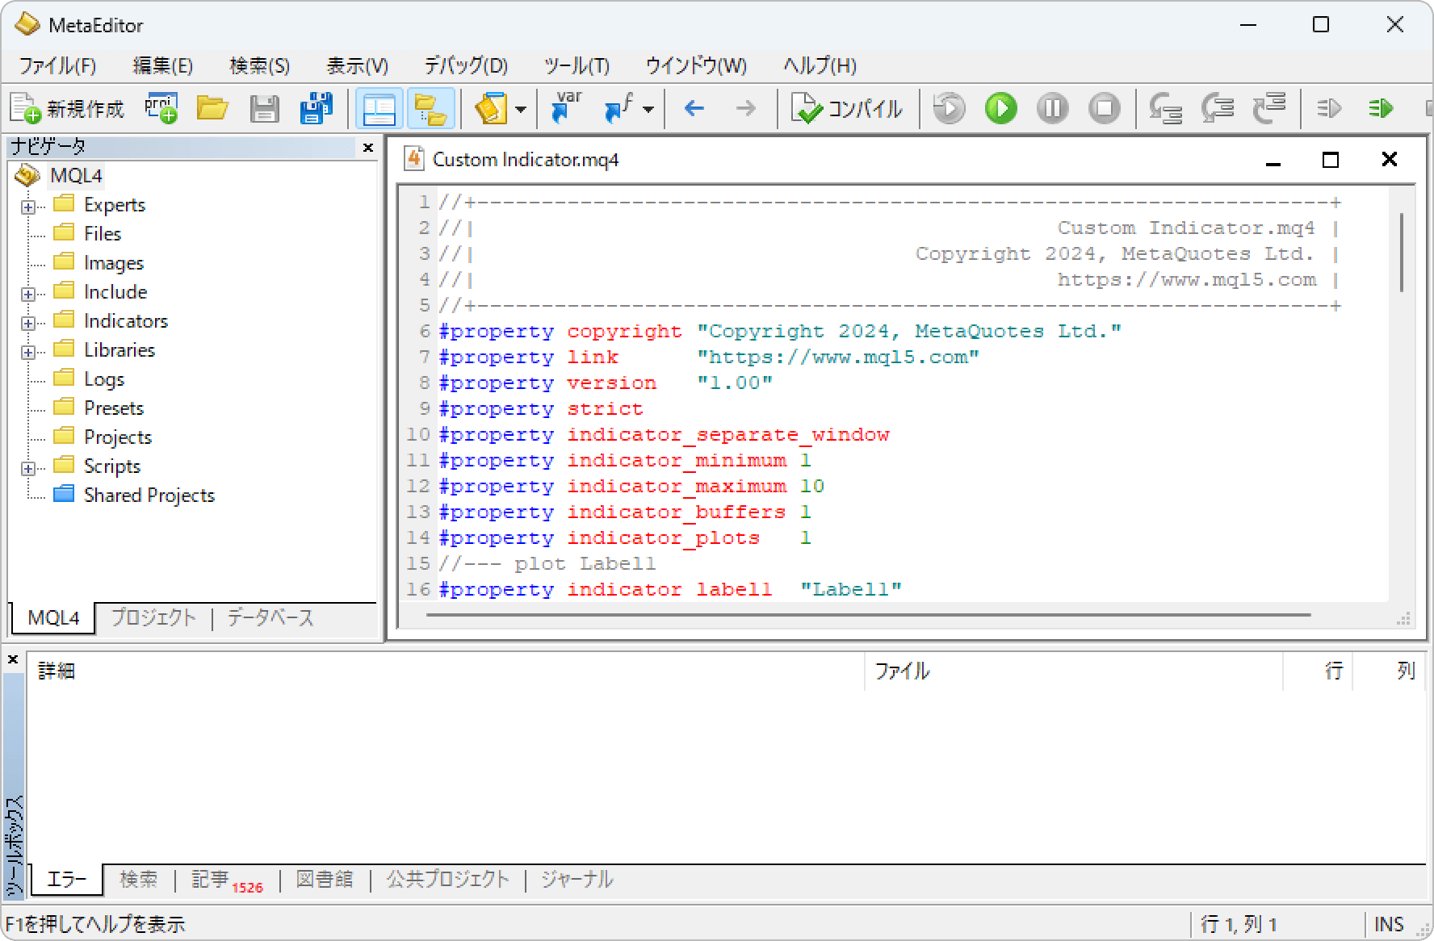Select the Logs folder in navigator
The width and height of the screenshot is (1434, 941).
pyautogui.click(x=103, y=378)
